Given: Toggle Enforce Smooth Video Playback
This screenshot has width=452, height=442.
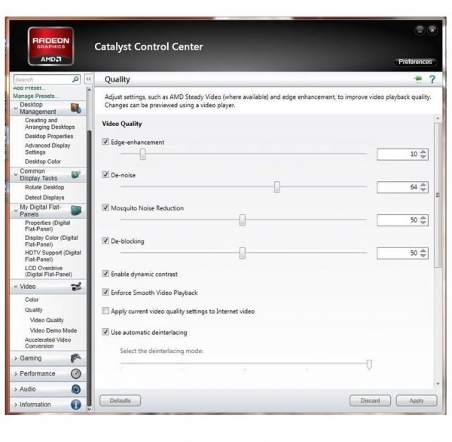Looking at the screenshot, I should tap(105, 292).
